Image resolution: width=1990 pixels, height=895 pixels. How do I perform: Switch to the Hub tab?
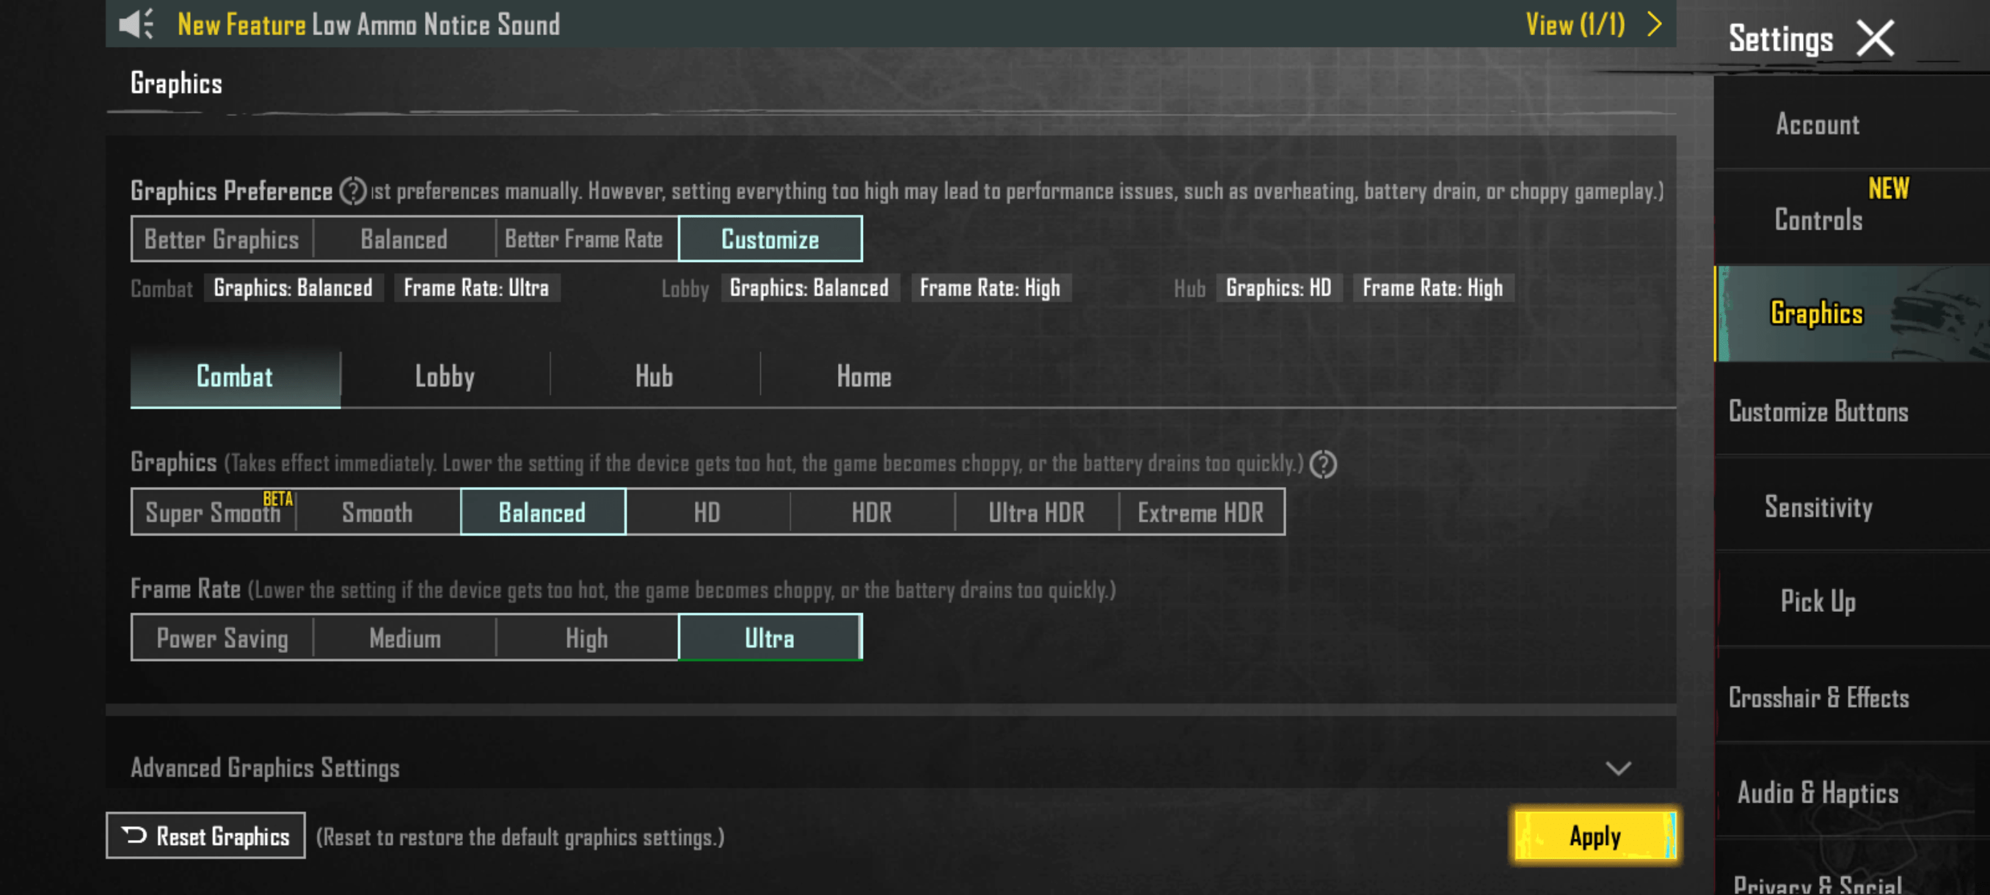click(654, 377)
